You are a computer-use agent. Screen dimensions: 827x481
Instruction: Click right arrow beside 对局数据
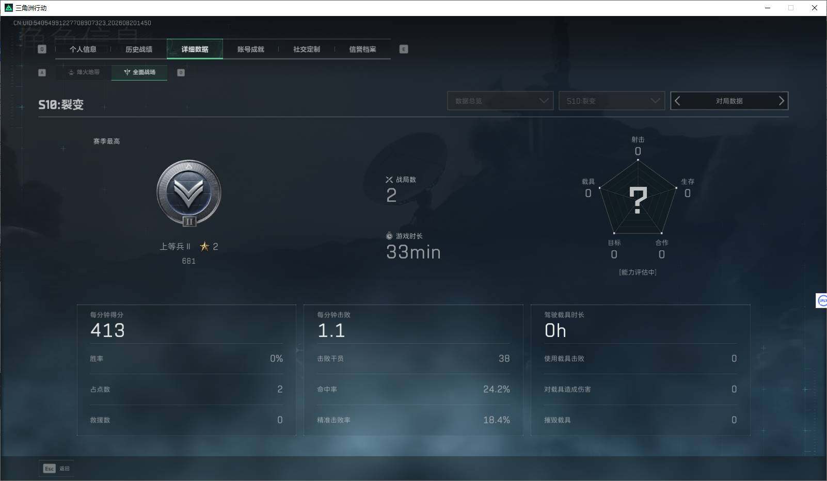781,101
